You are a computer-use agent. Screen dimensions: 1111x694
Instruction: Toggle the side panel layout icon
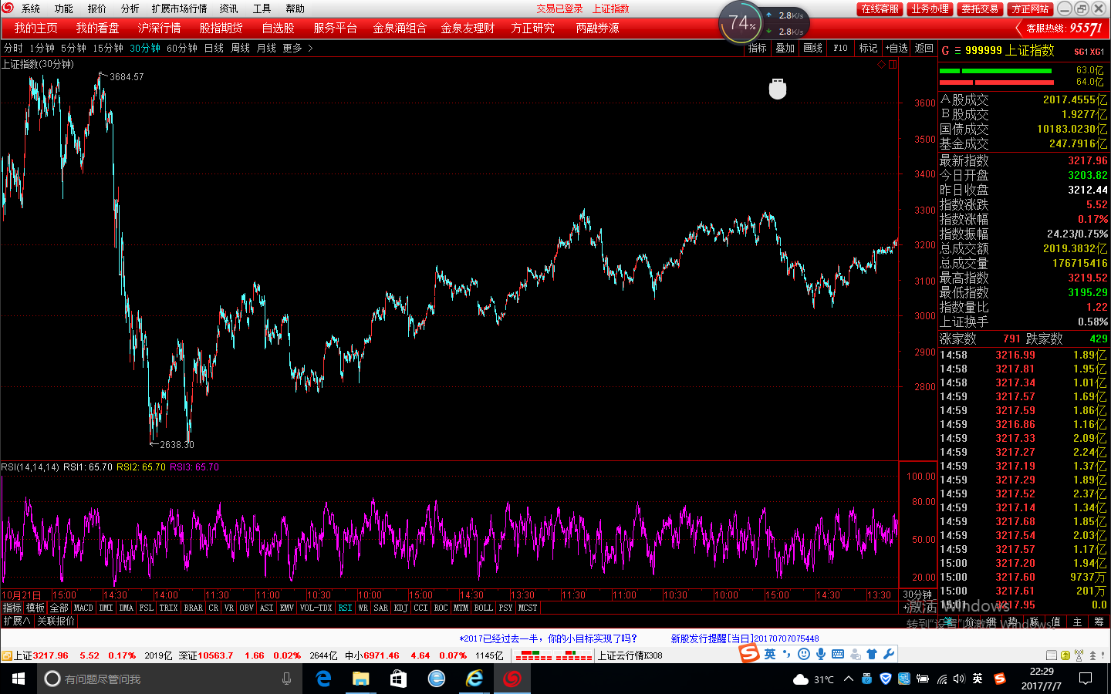(893, 65)
